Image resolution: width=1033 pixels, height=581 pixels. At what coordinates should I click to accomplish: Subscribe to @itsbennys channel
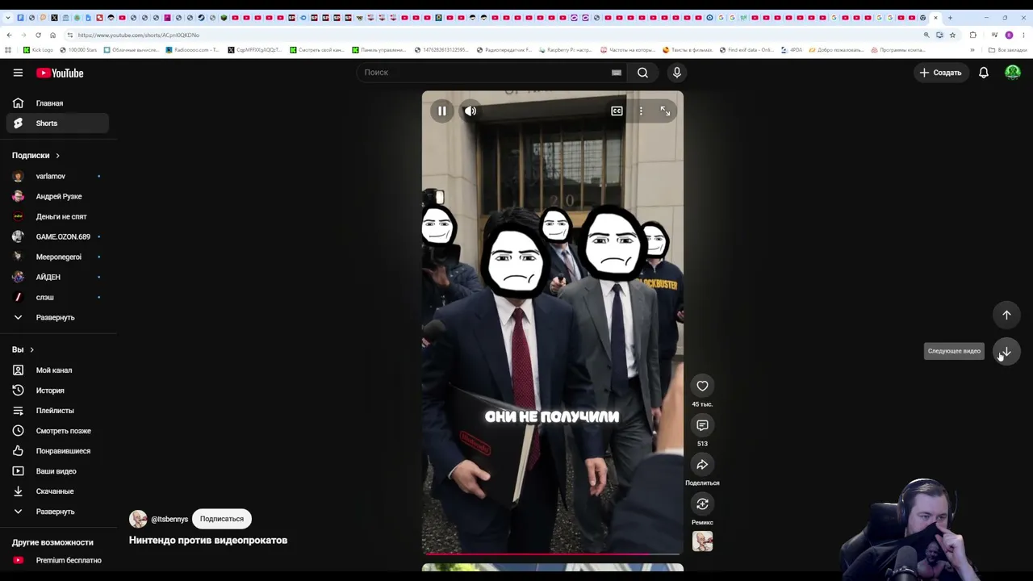click(222, 519)
